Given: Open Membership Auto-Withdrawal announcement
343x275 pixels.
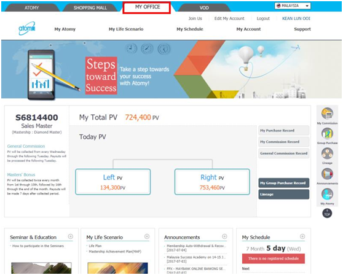Looking at the screenshot, I should coord(196,248).
